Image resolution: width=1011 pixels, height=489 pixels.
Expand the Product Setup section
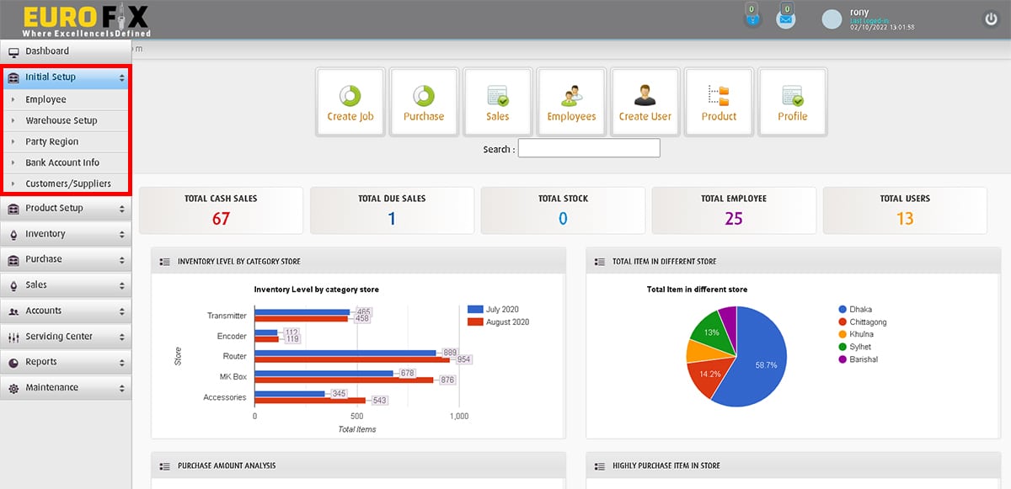(66, 208)
